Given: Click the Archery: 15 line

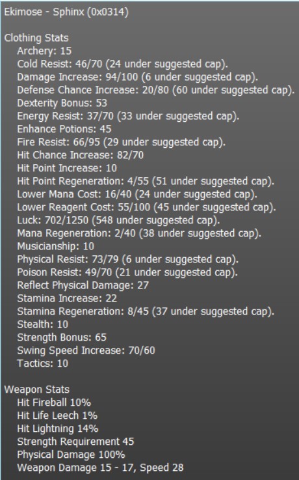Looking at the screenshot, I should pyautogui.click(x=44, y=51).
